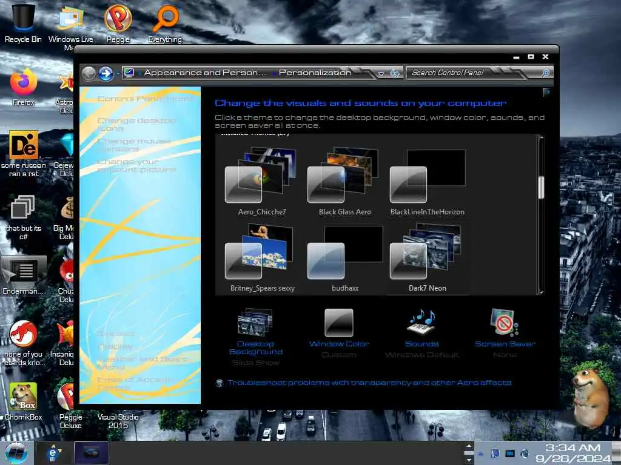Click the forward navigation arrow button
The height and width of the screenshot is (465, 621).
[x=106, y=73]
